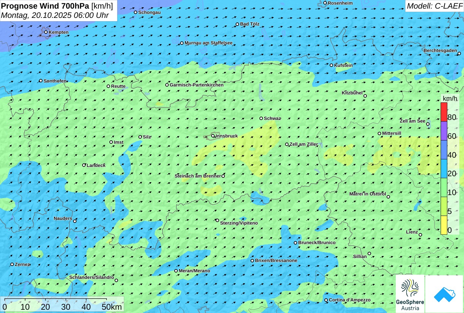Click the 'Bad Tölz' label

pos(250,24)
